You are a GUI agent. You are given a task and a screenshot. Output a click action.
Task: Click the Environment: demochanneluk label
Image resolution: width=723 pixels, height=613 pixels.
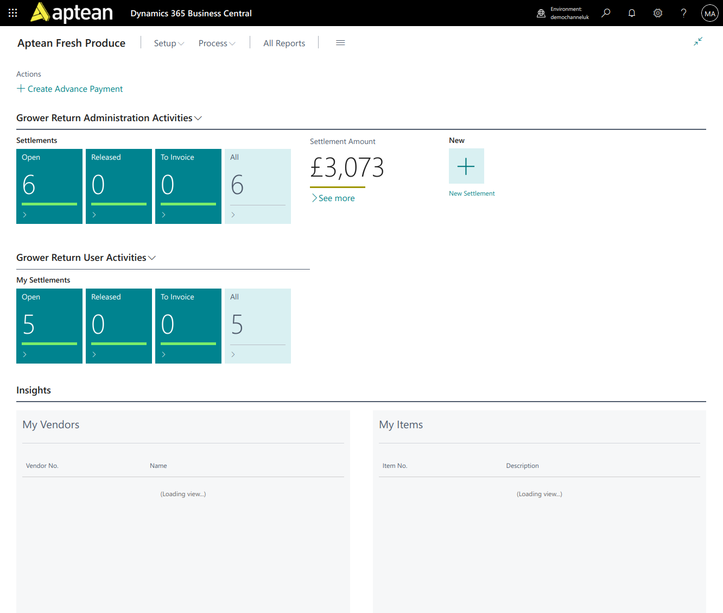tap(569, 13)
